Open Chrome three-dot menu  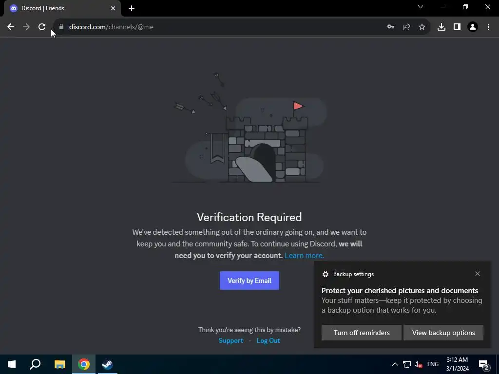tap(488, 27)
